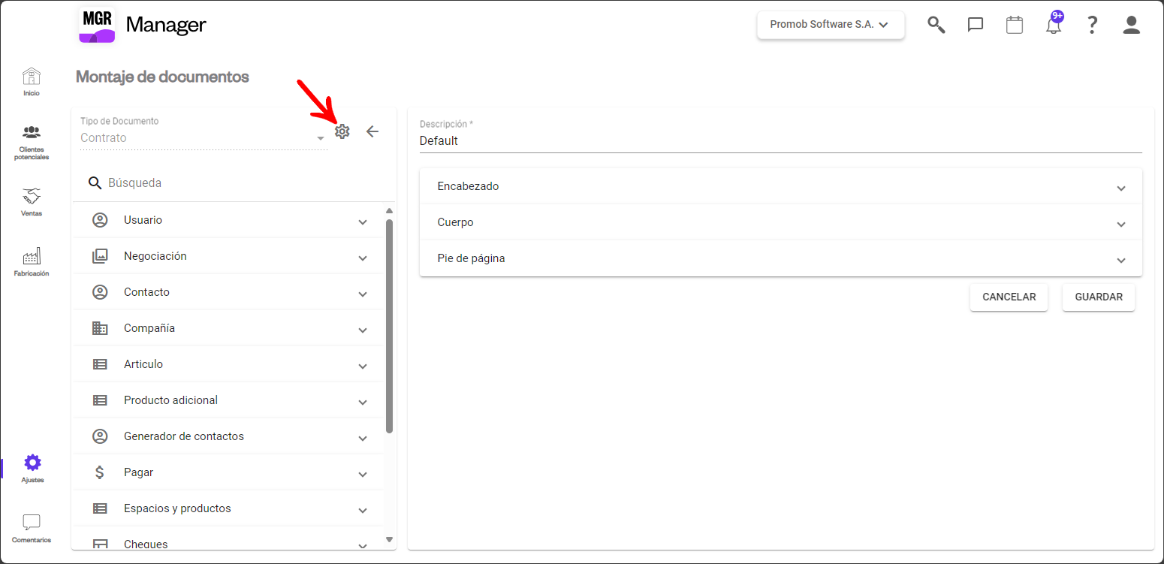Open Fabricación factory sidebar item

tap(32, 262)
